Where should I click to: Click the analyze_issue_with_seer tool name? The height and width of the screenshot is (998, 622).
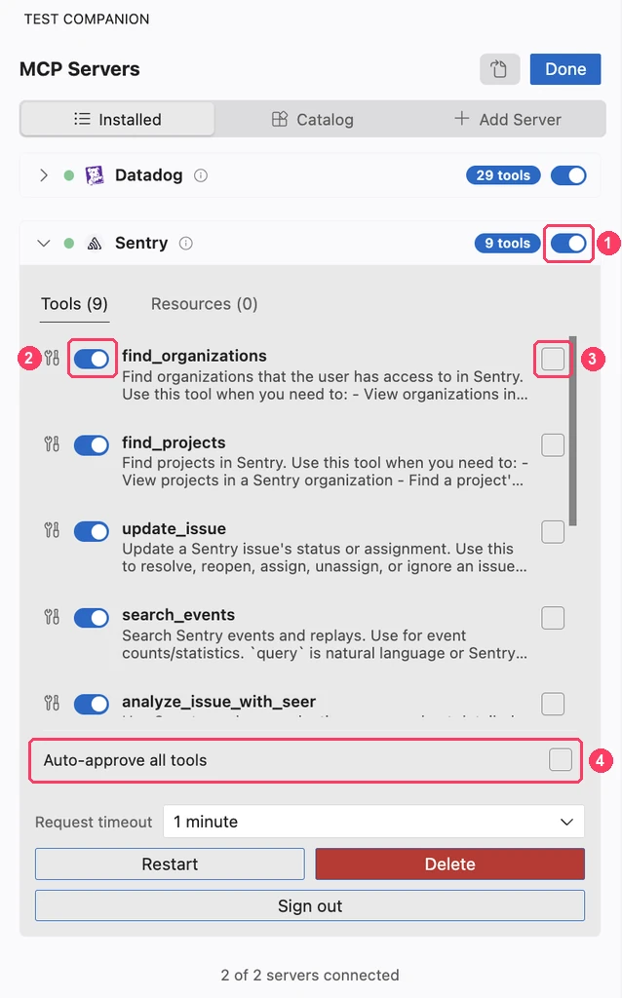coord(219,702)
